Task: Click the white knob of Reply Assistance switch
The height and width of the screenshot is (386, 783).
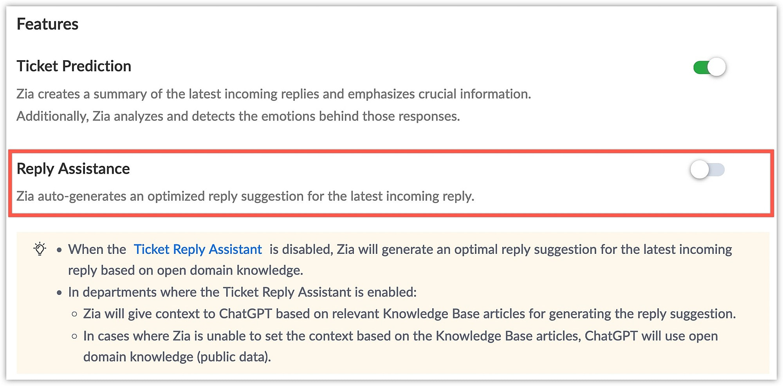Action: (700, 170)
